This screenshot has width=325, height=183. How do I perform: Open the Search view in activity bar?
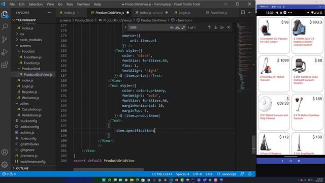pos(5,26)
